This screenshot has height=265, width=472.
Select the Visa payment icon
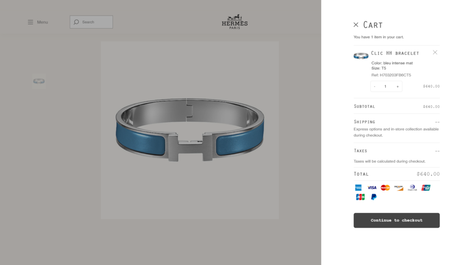372,188
